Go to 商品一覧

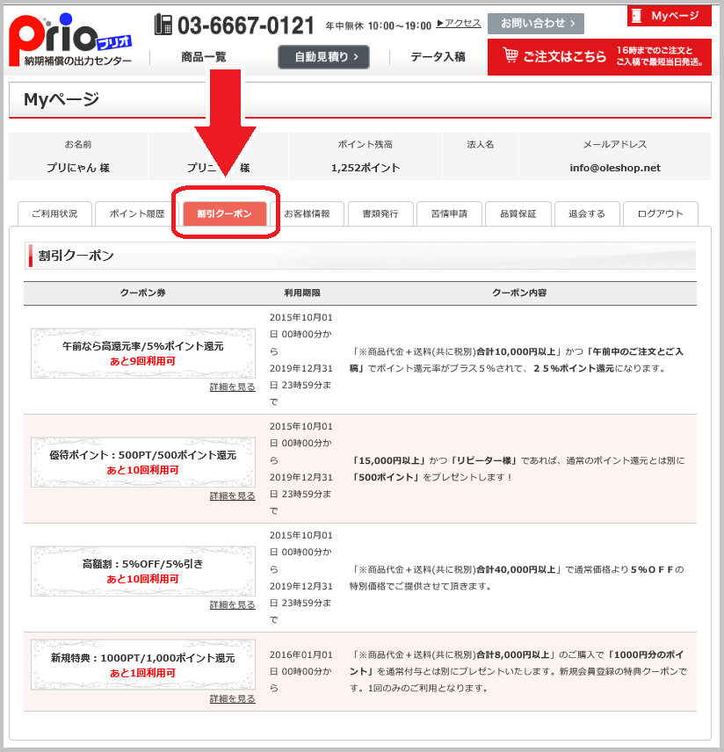click(x=204, y=57)
